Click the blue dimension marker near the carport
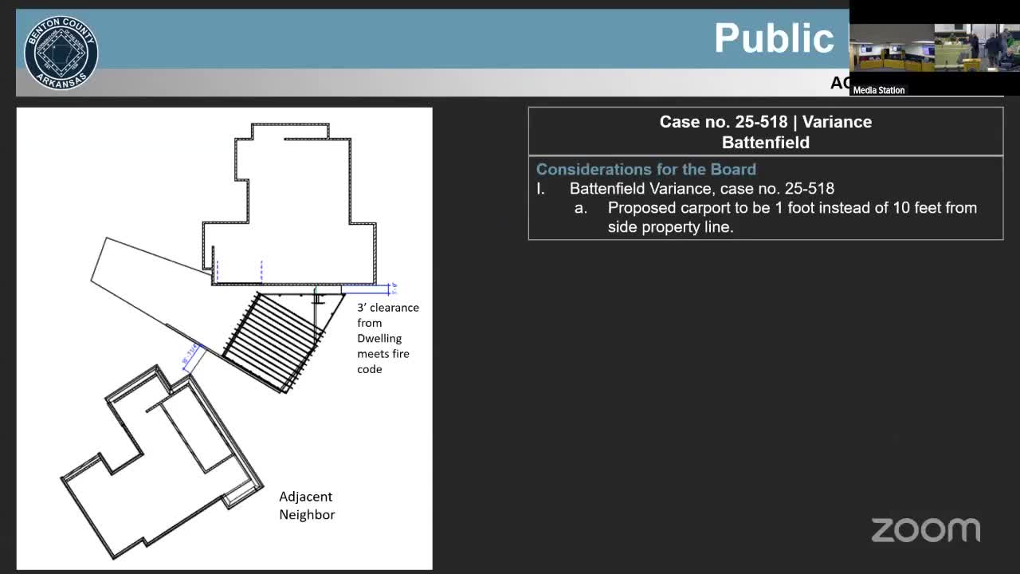Viewport: 1020px width, 574px height. 192,356
